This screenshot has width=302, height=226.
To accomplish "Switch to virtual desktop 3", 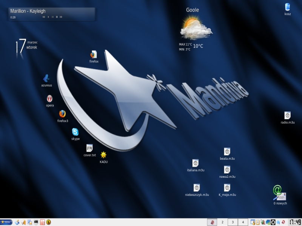I will [x=233, y=222].
